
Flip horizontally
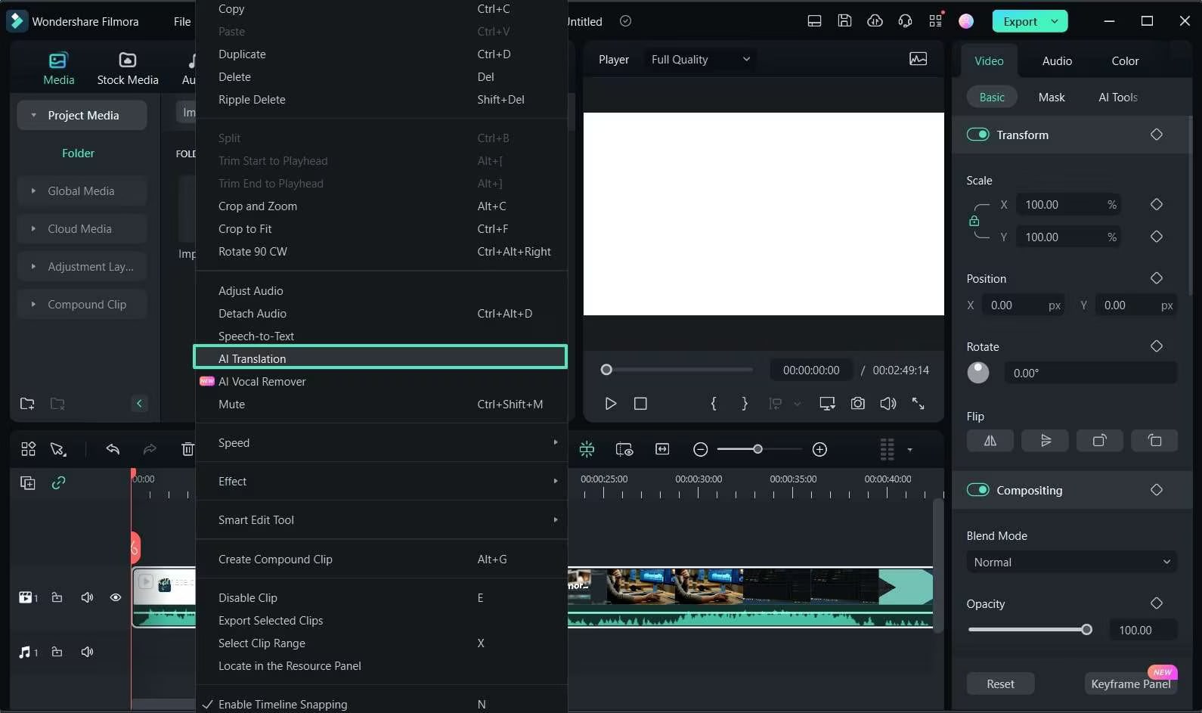tap(990, 441)
